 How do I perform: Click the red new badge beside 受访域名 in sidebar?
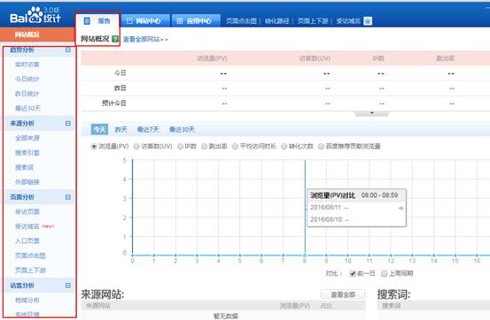coord(48,226)
